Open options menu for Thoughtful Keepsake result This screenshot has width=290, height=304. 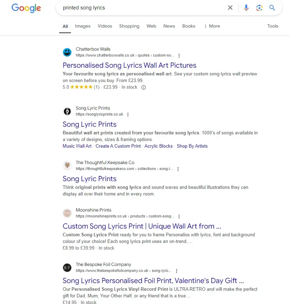tap(178, 169)
